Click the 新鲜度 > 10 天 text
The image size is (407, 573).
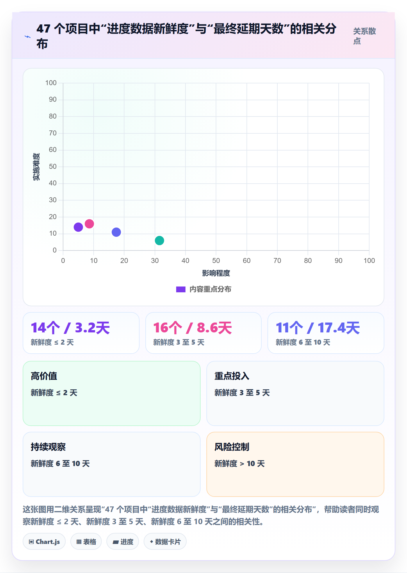tap(240, 463)
